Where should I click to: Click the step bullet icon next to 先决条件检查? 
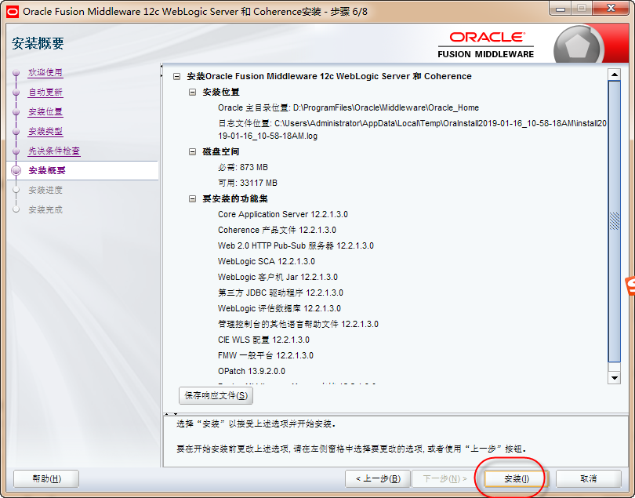[16, 151]
